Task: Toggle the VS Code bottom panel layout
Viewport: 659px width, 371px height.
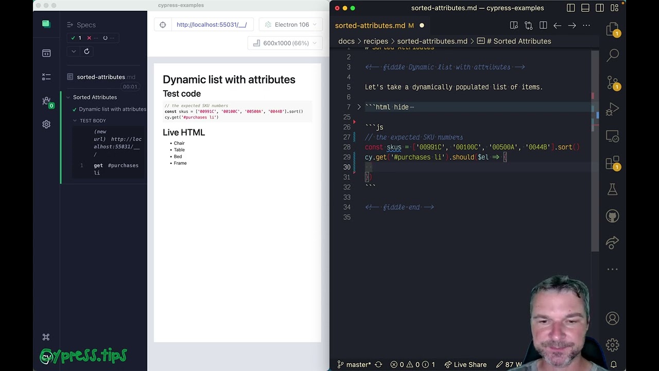Action: [x=585, y=8]
